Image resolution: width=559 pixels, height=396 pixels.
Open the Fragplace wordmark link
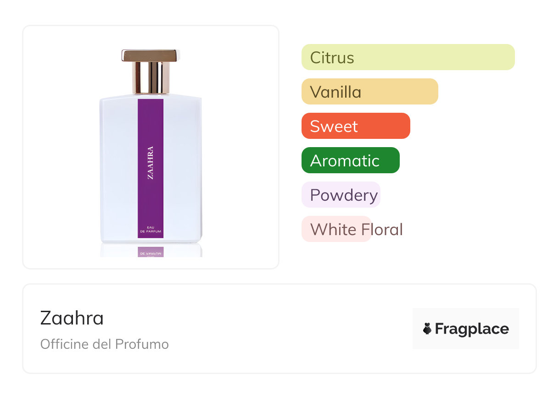tap(472, 329)
